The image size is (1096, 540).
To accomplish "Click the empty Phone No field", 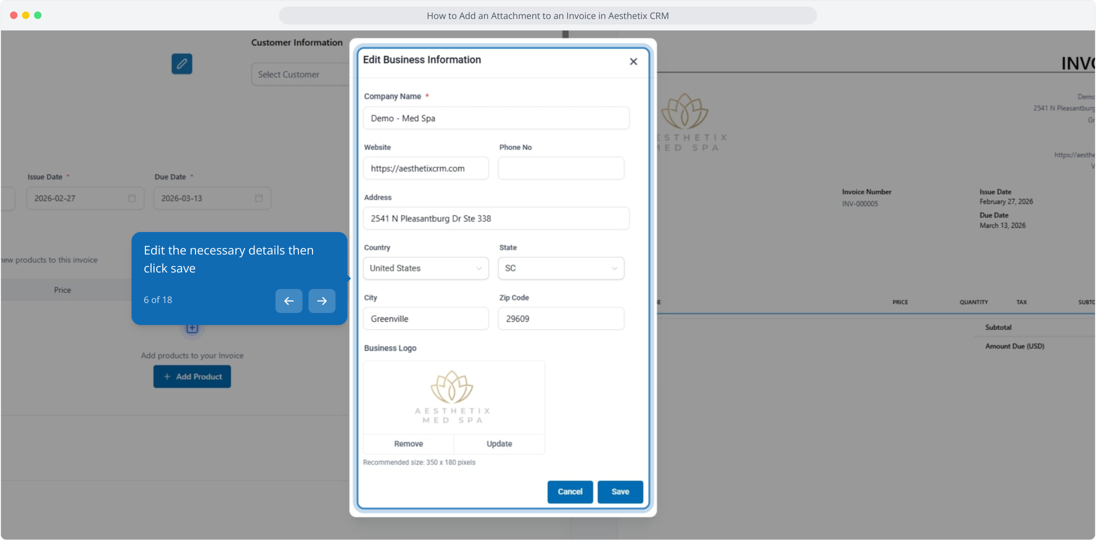I will 560,168.
